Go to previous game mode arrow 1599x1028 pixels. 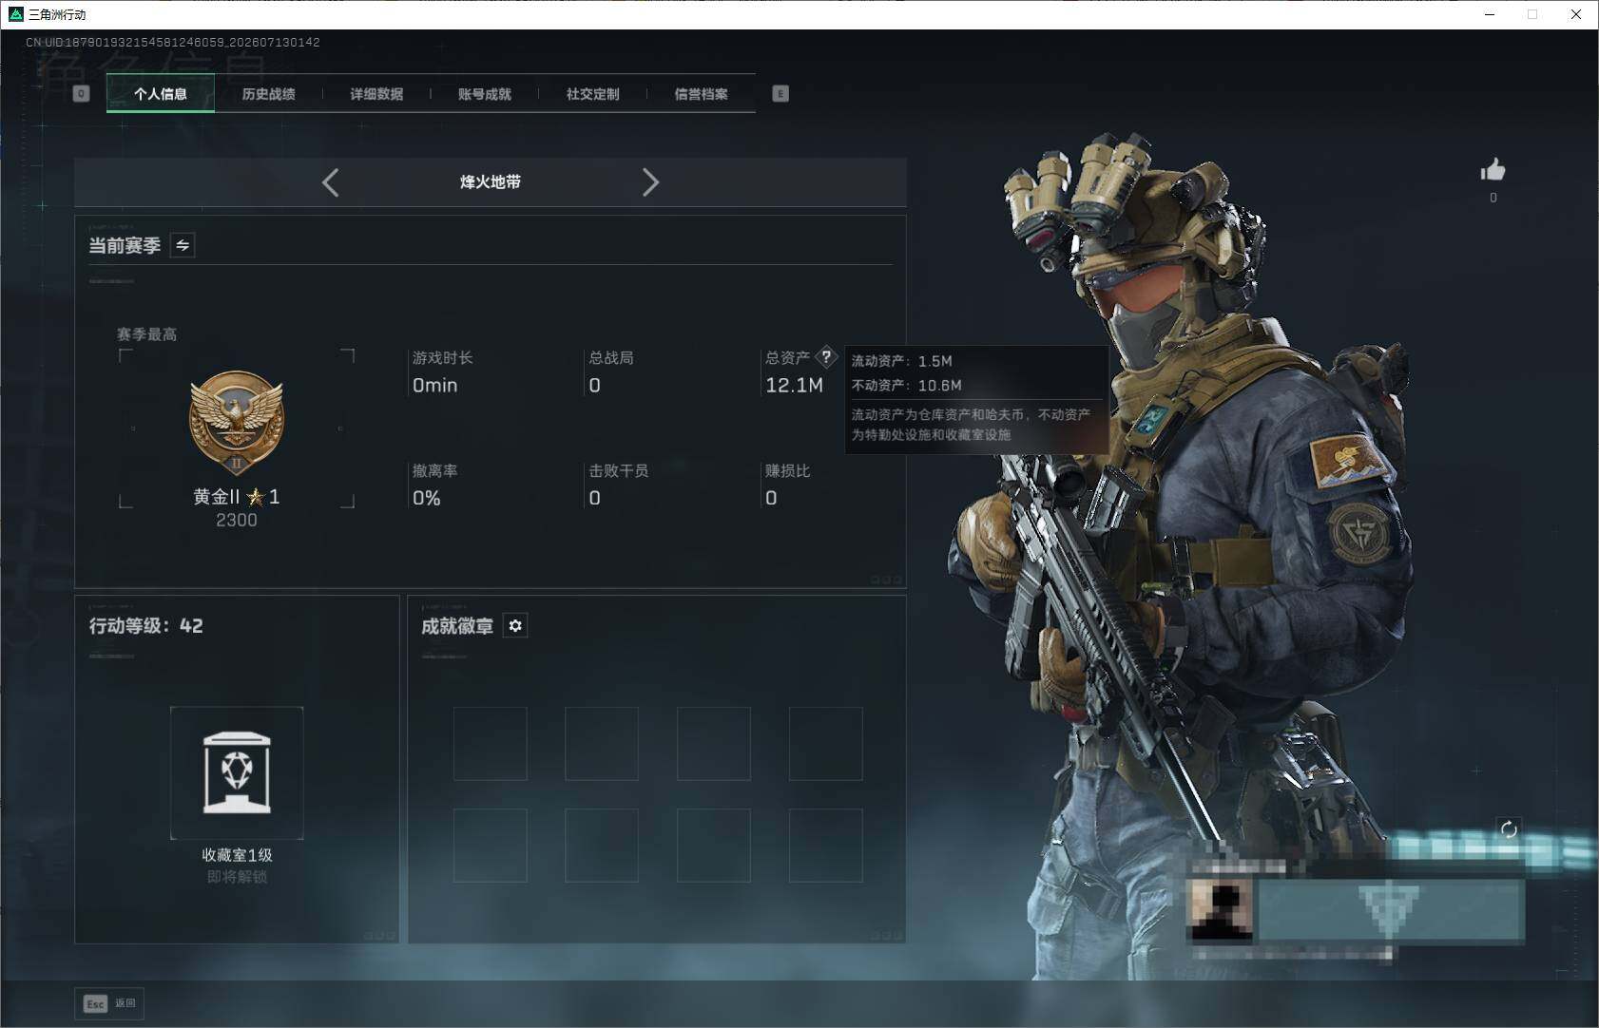coord(331,182)
